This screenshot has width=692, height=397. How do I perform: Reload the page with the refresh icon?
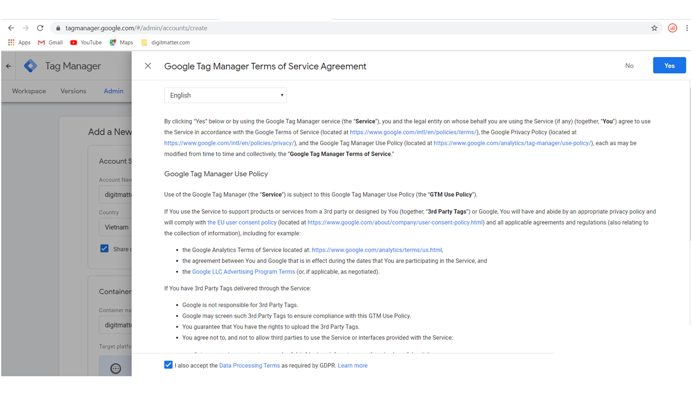[40, 28]
